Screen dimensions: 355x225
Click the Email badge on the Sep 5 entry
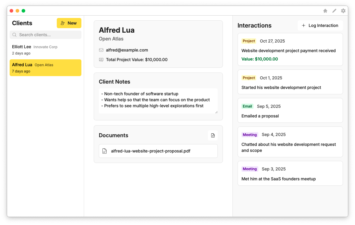[x=247, y=106]
